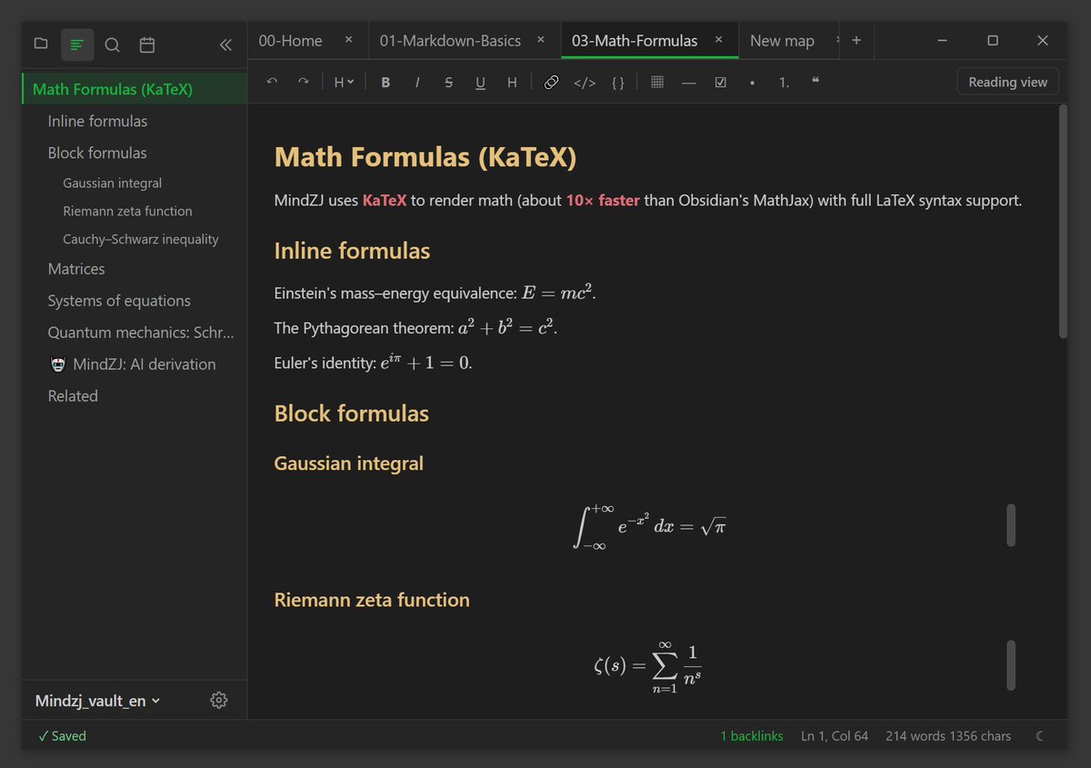Screen dimensions: 1091x768
Task: Jump to MindZJ: AI derivation in outline
Action: [x=135, y=364]
